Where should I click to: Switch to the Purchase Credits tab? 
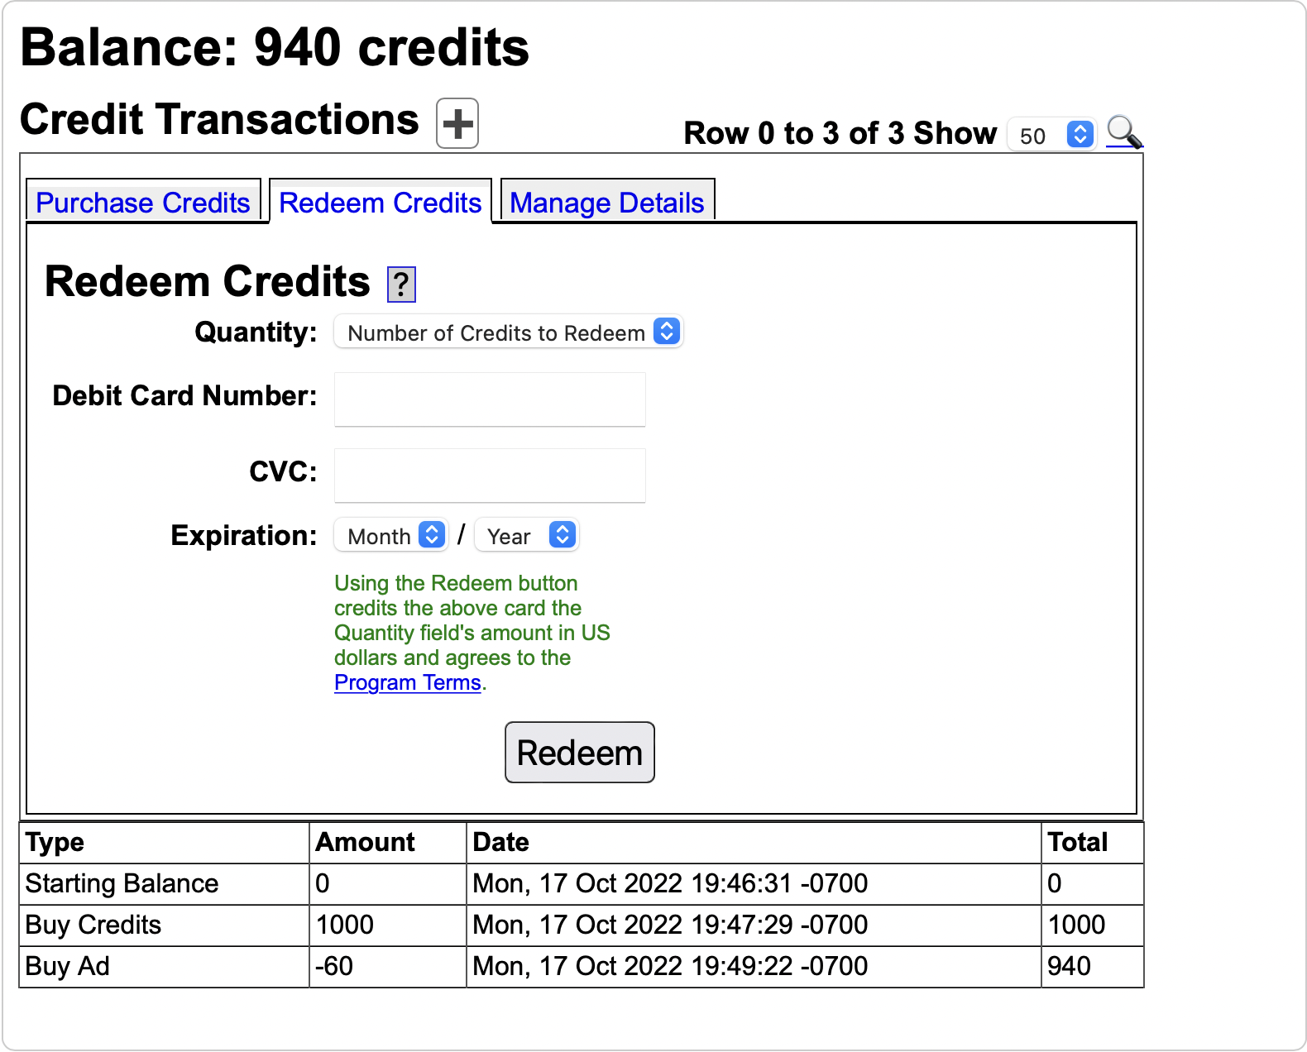pos(143,203)
